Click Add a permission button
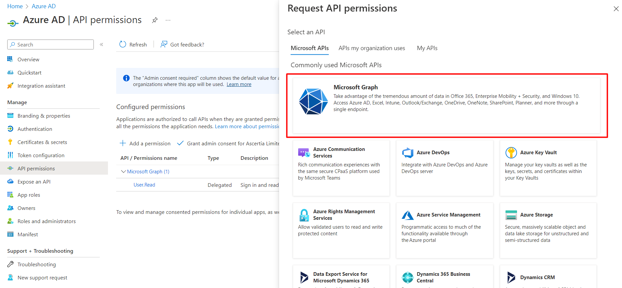The width and height of the screenshot is (622, 288). [145, 143]
